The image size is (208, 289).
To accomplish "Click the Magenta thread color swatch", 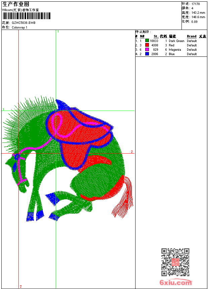I will point(147,49).
